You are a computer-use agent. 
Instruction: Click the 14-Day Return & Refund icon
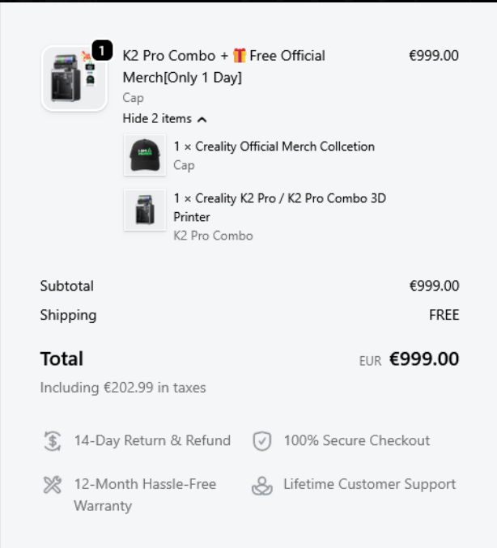pos(52,441)
